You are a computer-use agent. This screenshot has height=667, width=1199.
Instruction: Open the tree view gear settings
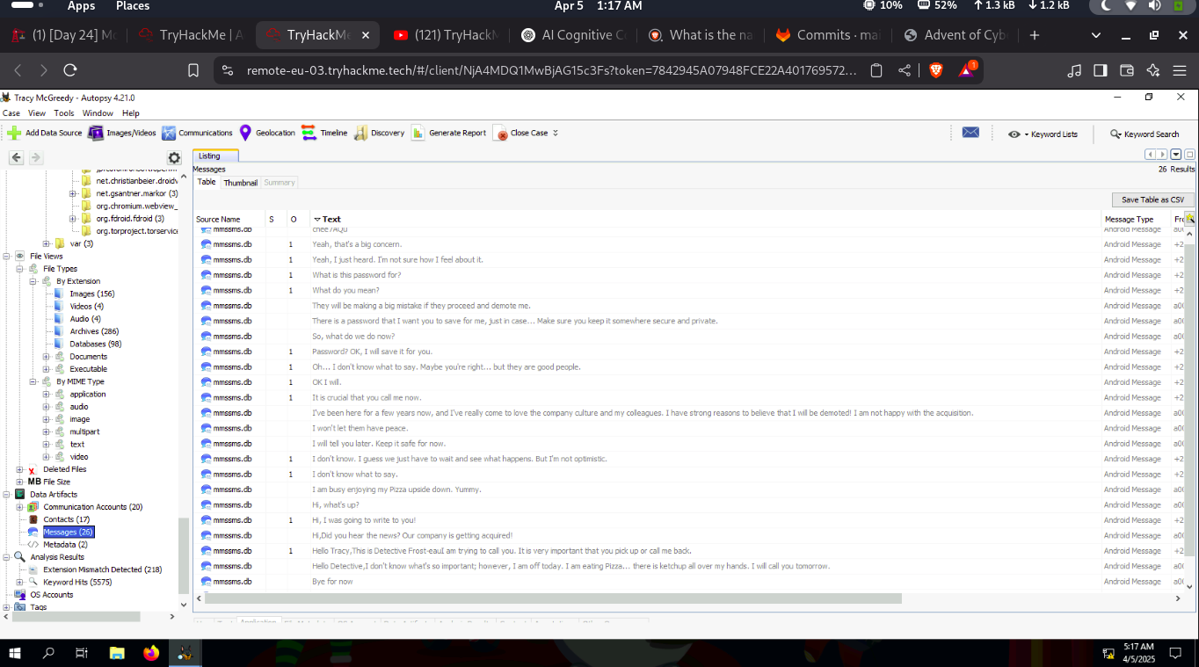[174, 158]
